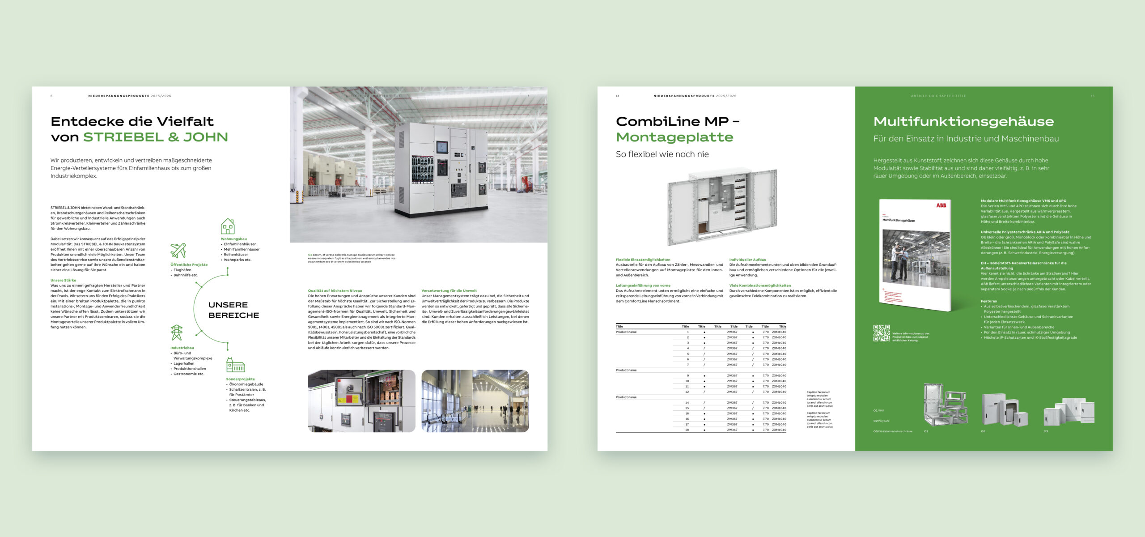This screenshot has width=1145, height=537.
Task: Click the house icon above Wohnungsbau
Action: (x=228, y=226)
